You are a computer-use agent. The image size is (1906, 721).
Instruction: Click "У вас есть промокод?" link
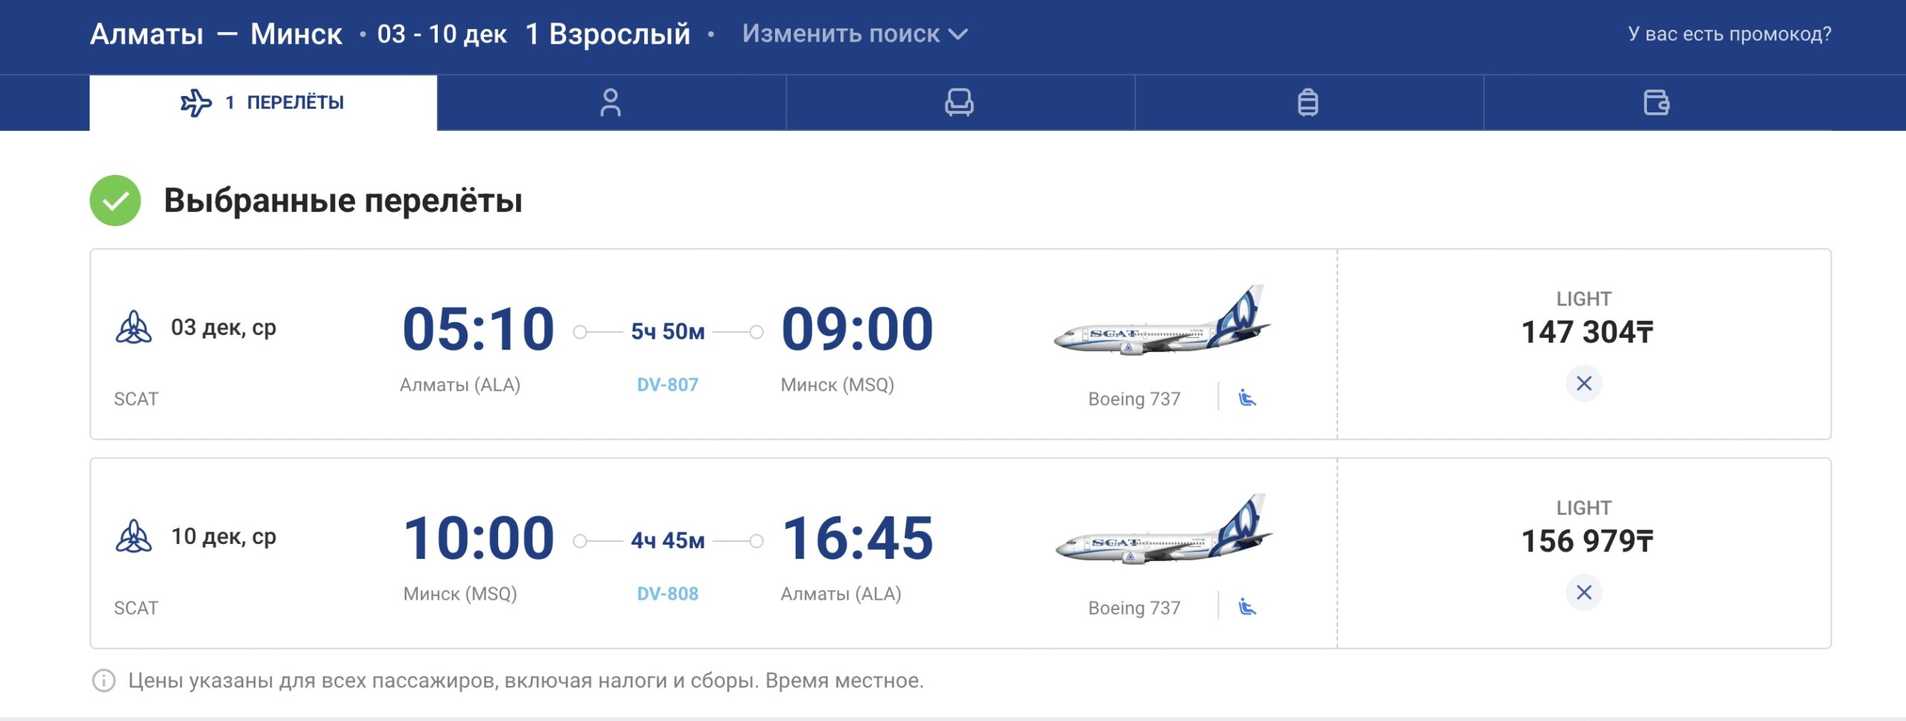pyautogui.click(x=1729, y=34)
